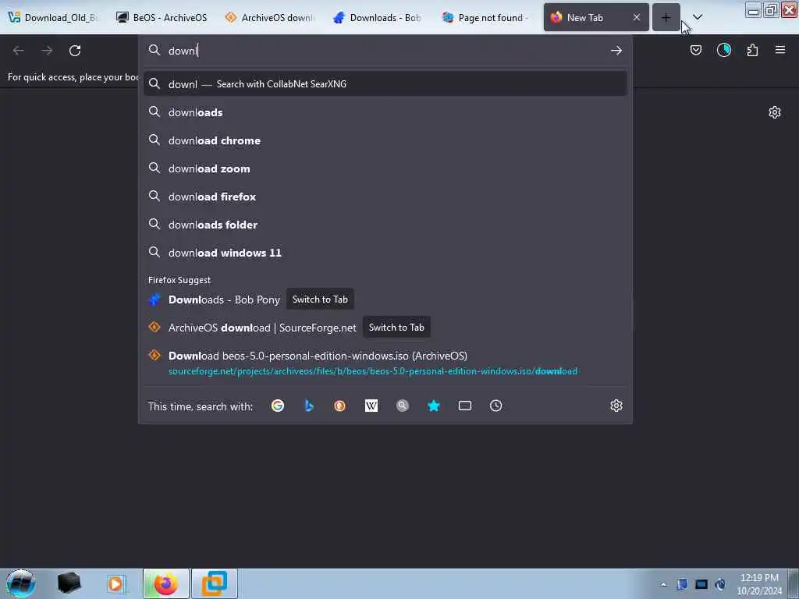The width and height of the screenshot is (799, 599).
Task: Click Switch to Tab beside Bob Pony
Action: click(320, 299)
